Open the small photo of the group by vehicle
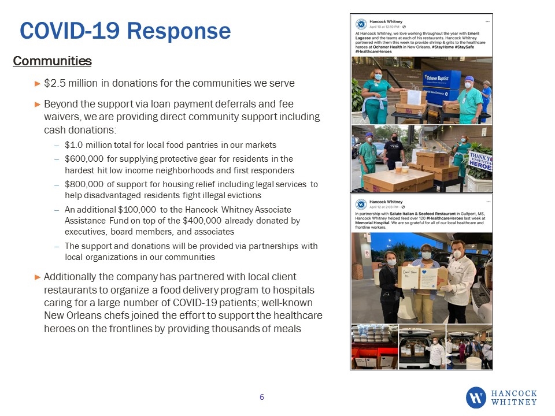The width and height of the screenshot is (555, 416). [x=469, y=347]
